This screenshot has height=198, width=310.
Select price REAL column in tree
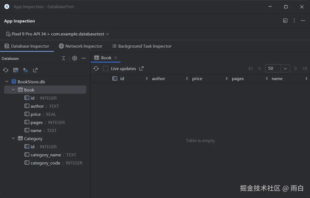point(45,114)
